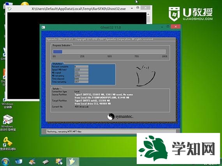Click the up arrow of the console scrollbar
Image resolution: width=222 pixels, height=166 pixels.
[x=148, y=14]
